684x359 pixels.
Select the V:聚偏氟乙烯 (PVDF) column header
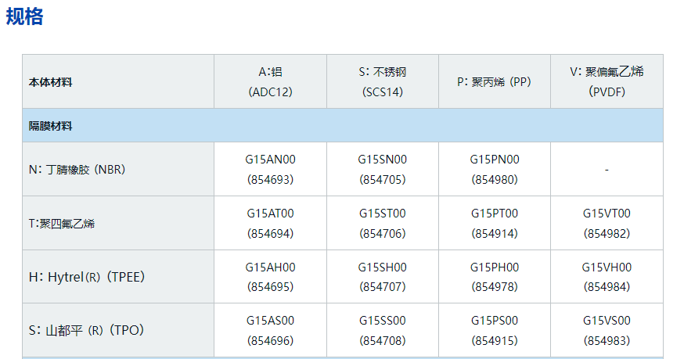606,81
